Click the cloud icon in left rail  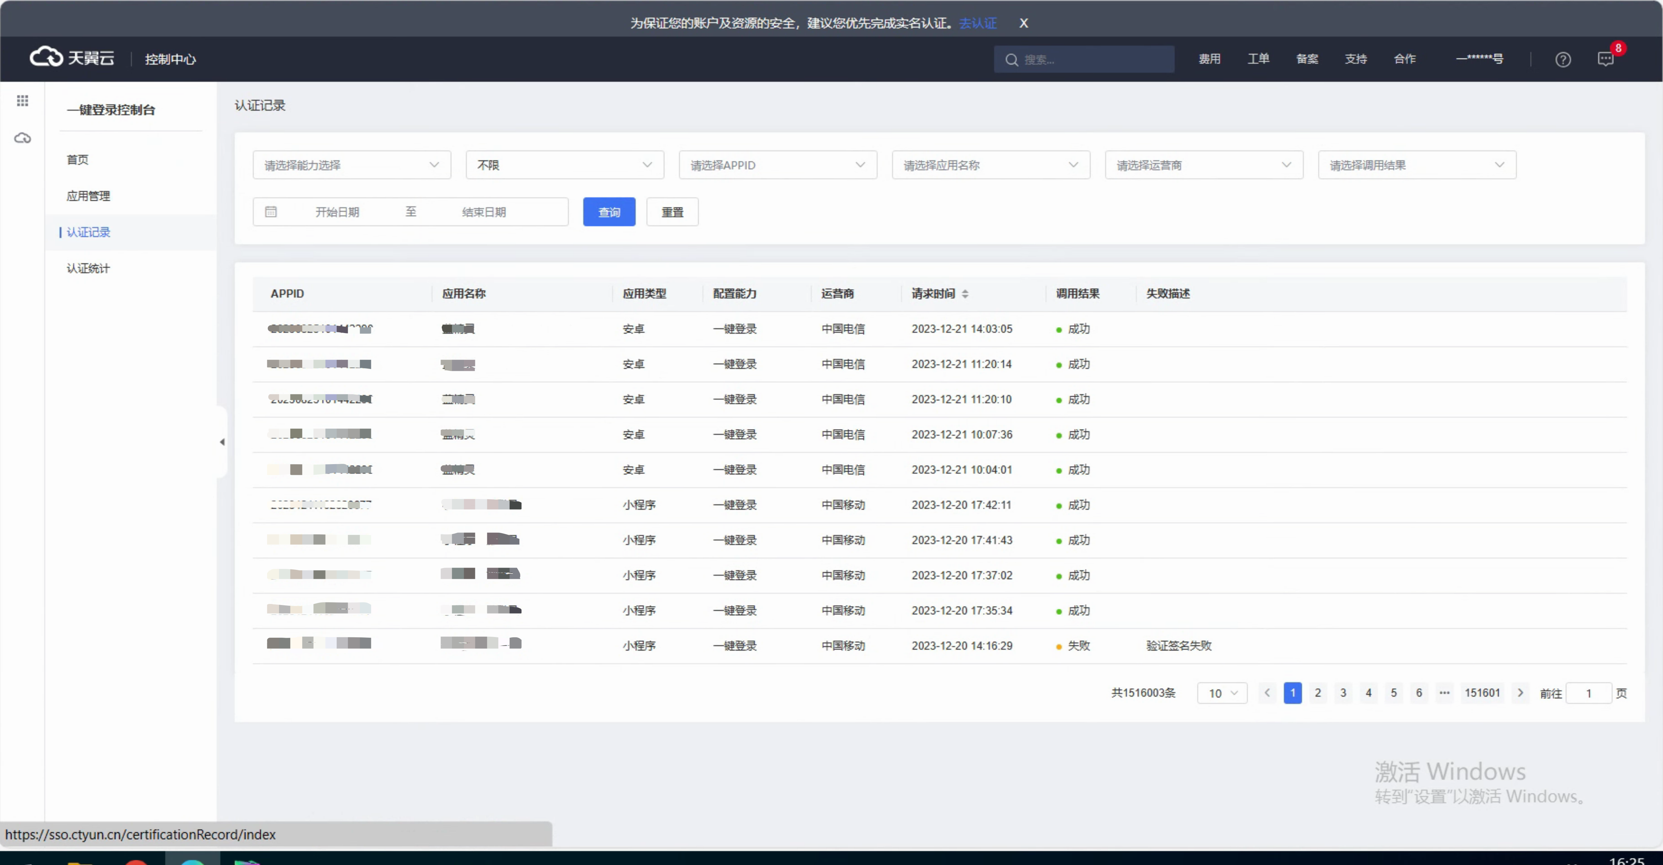pyautogui.click(x=22, y=138)
